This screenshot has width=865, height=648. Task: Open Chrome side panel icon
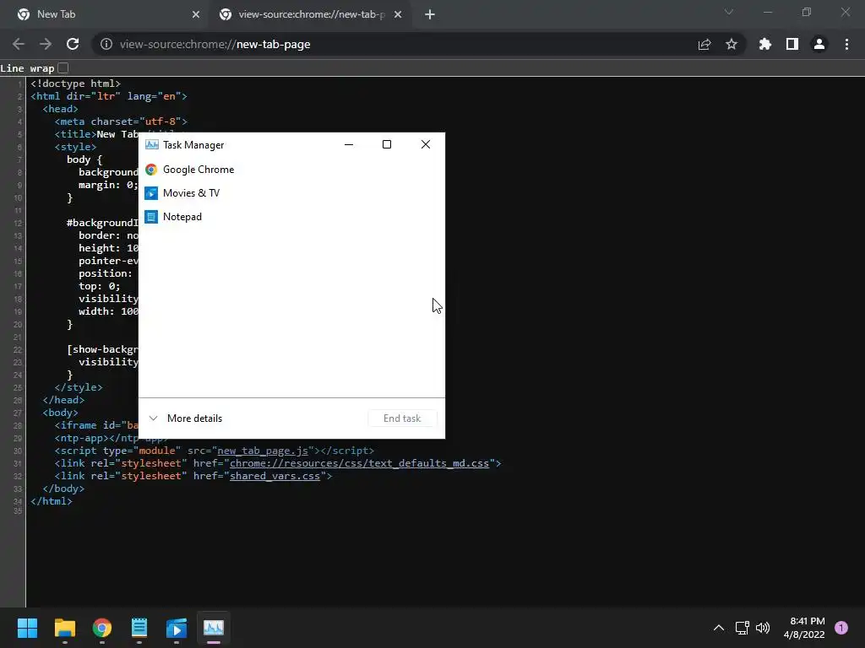pos(792,44)
